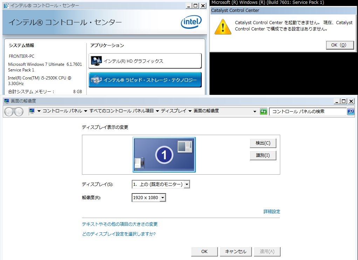Expand dropdown arrow before コントロール パネル breadcrumb
Image resolution: width=358 pixels, height=260 pixels.
pyautogui.click(x=39, y=111)
